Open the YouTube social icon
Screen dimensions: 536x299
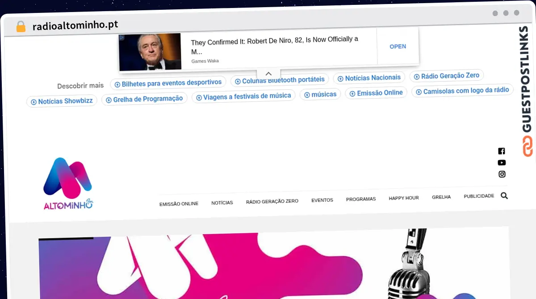[x=502, y=162]
